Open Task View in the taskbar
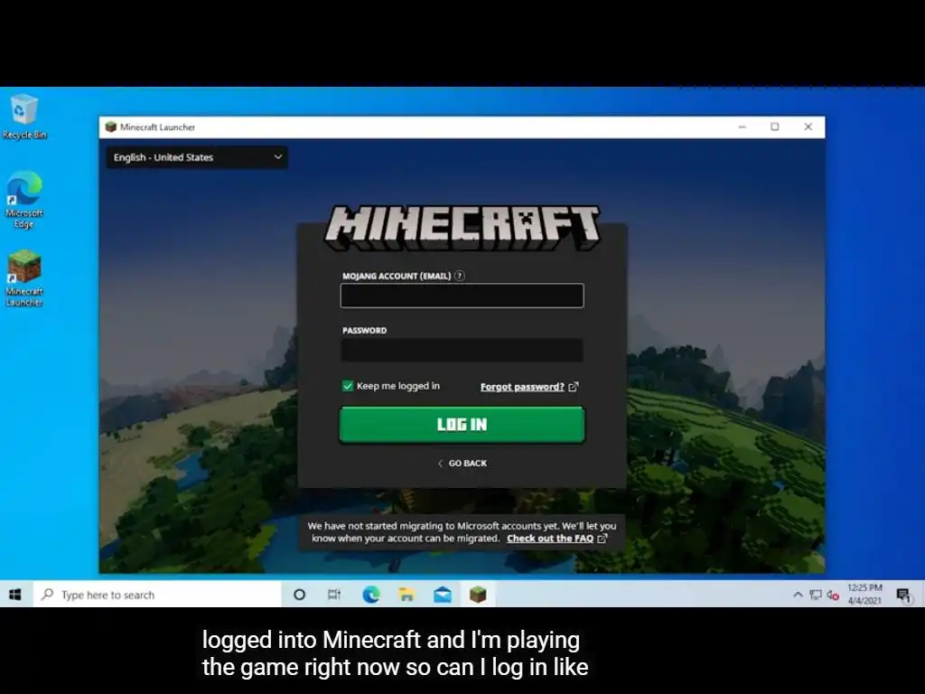The width and height of the screenshot is (925, 694). (x=334, y=595)
